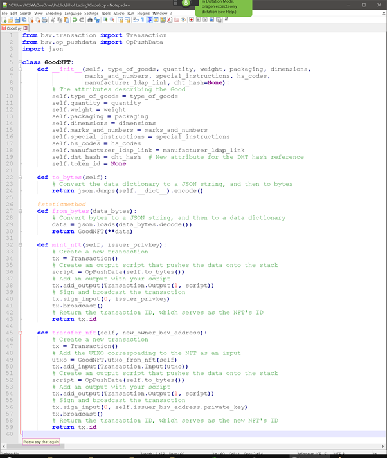Toggle file monitoring eye icon

[x=183, y=20]
